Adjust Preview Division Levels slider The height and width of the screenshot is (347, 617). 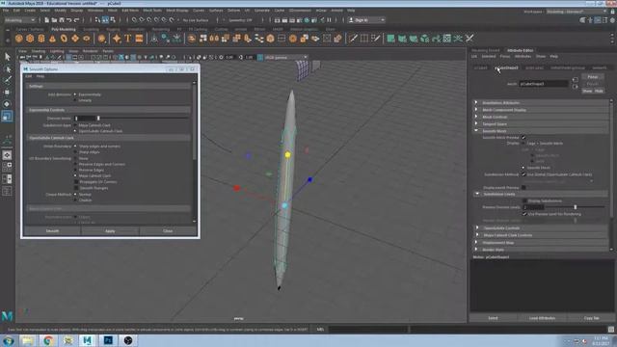[x=575, y=207]
